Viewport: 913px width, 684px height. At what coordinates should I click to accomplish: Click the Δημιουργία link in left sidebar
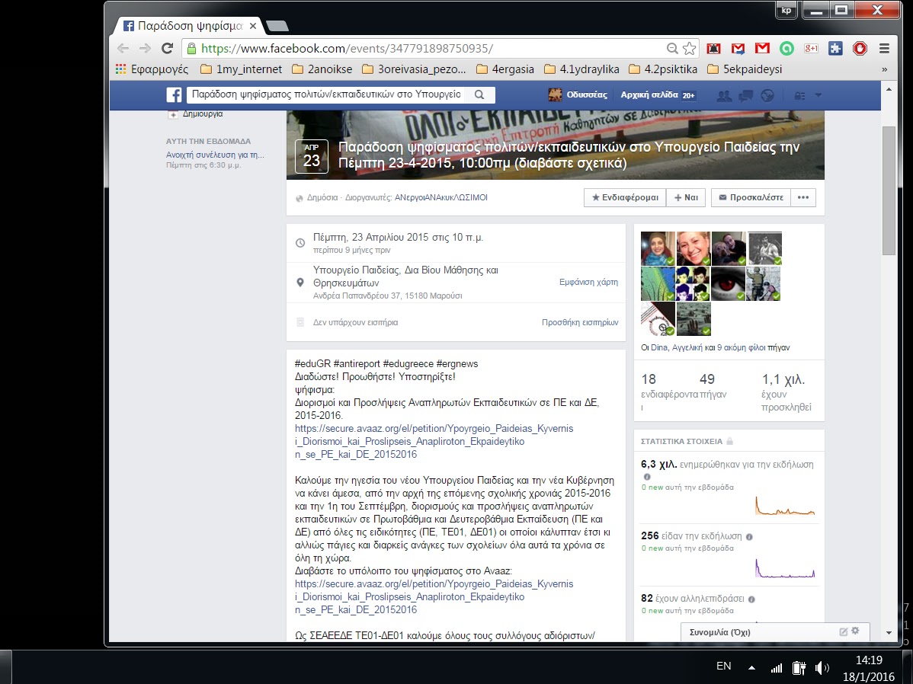click(203, 114)
